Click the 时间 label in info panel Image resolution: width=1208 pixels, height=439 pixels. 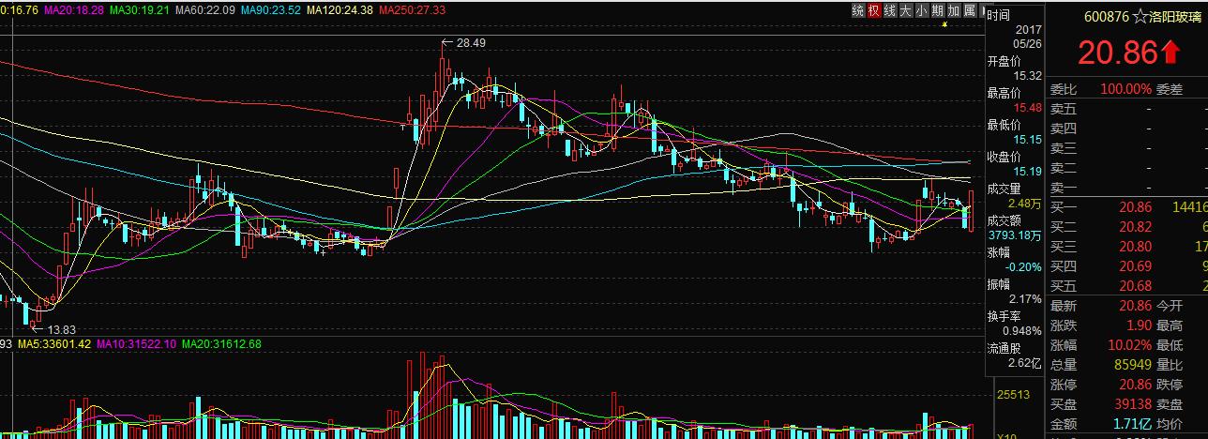click(999, 15)
